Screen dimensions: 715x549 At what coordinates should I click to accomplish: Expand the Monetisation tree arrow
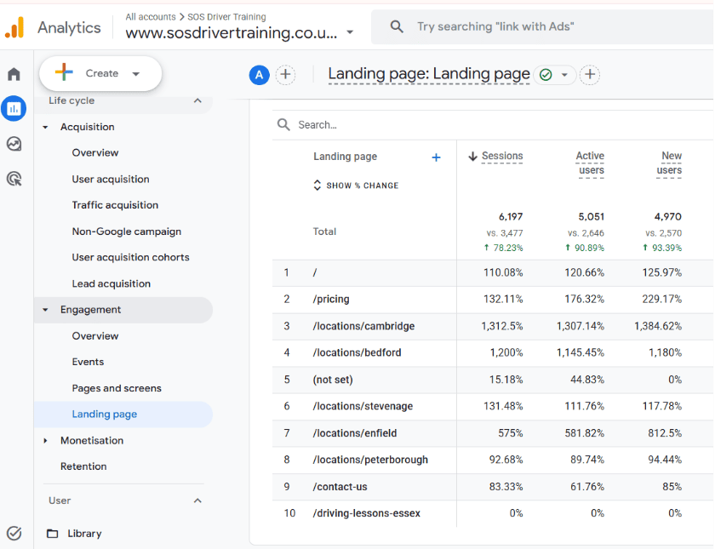coord(45,441)
